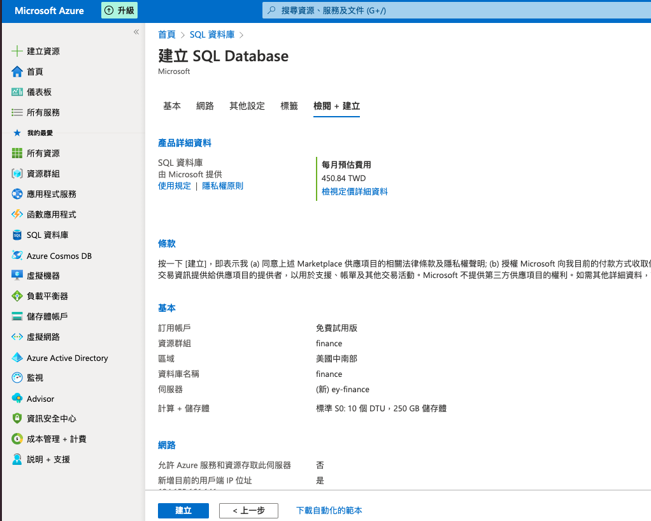This screenshot has height=521, width=651.
Task: Click the green plus Create resource icon
Action: pos(17,51)
